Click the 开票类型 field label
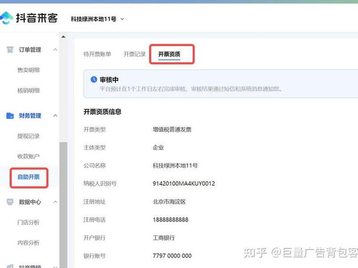The width and height of the screenshot is (358, 268). tap(94, 130)
